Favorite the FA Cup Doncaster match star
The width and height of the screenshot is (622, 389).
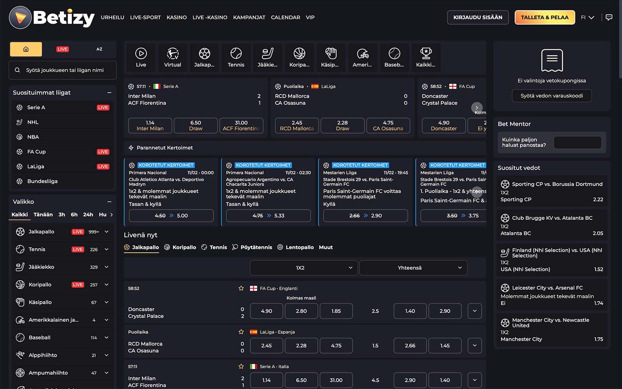coord(241,288)
